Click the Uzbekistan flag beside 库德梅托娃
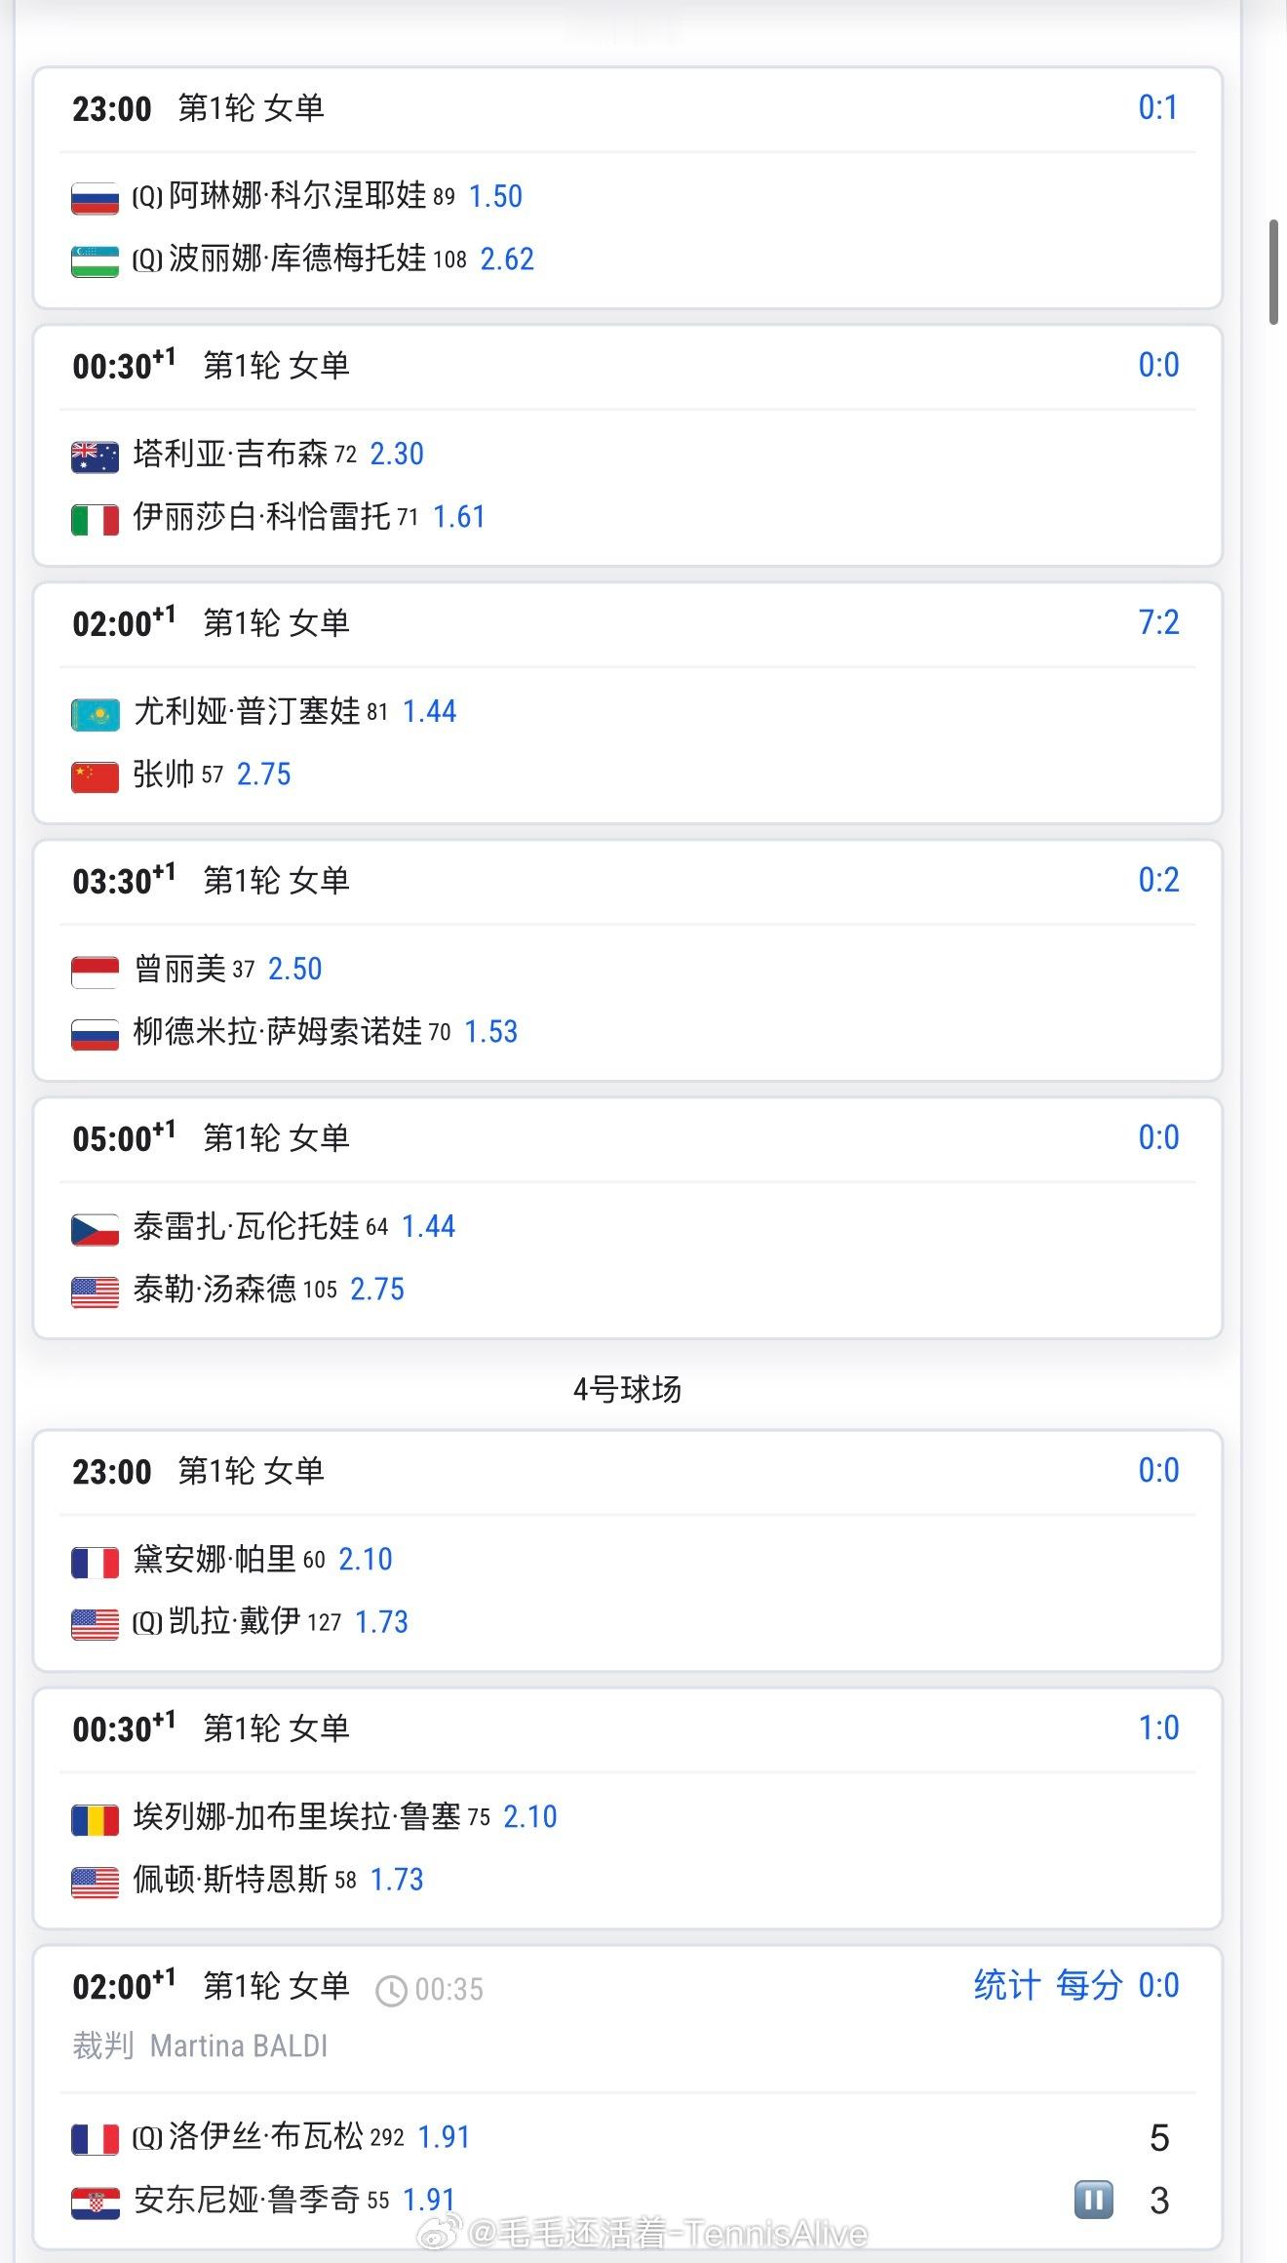Image resolution: width=1287 pixels, height=2263 pixels. (x=96, y=261)
